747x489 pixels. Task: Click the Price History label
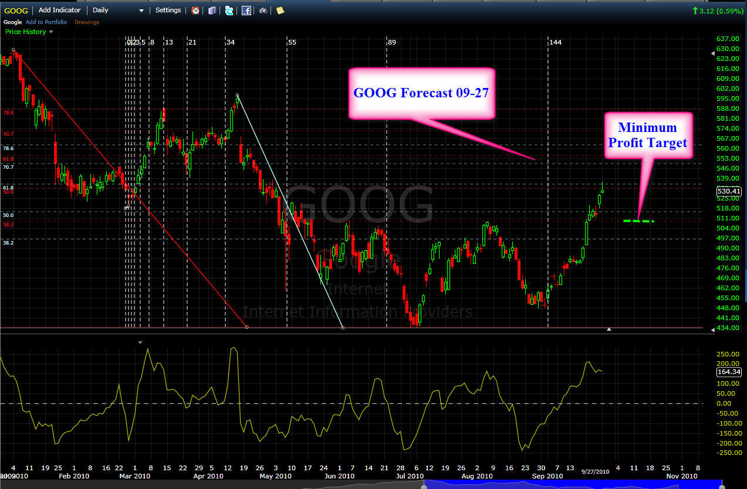click(25, 32)
